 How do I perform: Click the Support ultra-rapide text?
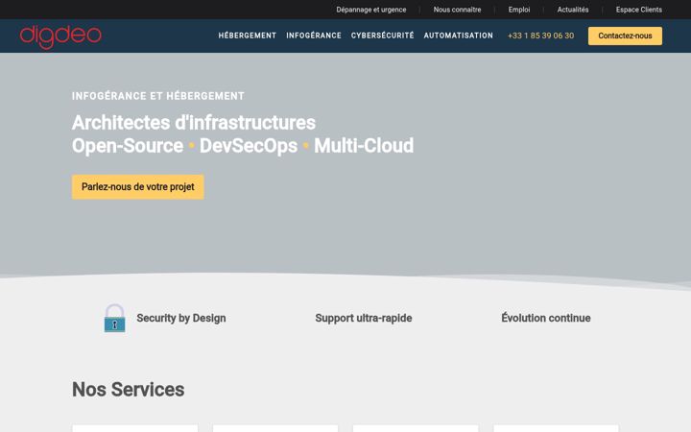(364, 318)
